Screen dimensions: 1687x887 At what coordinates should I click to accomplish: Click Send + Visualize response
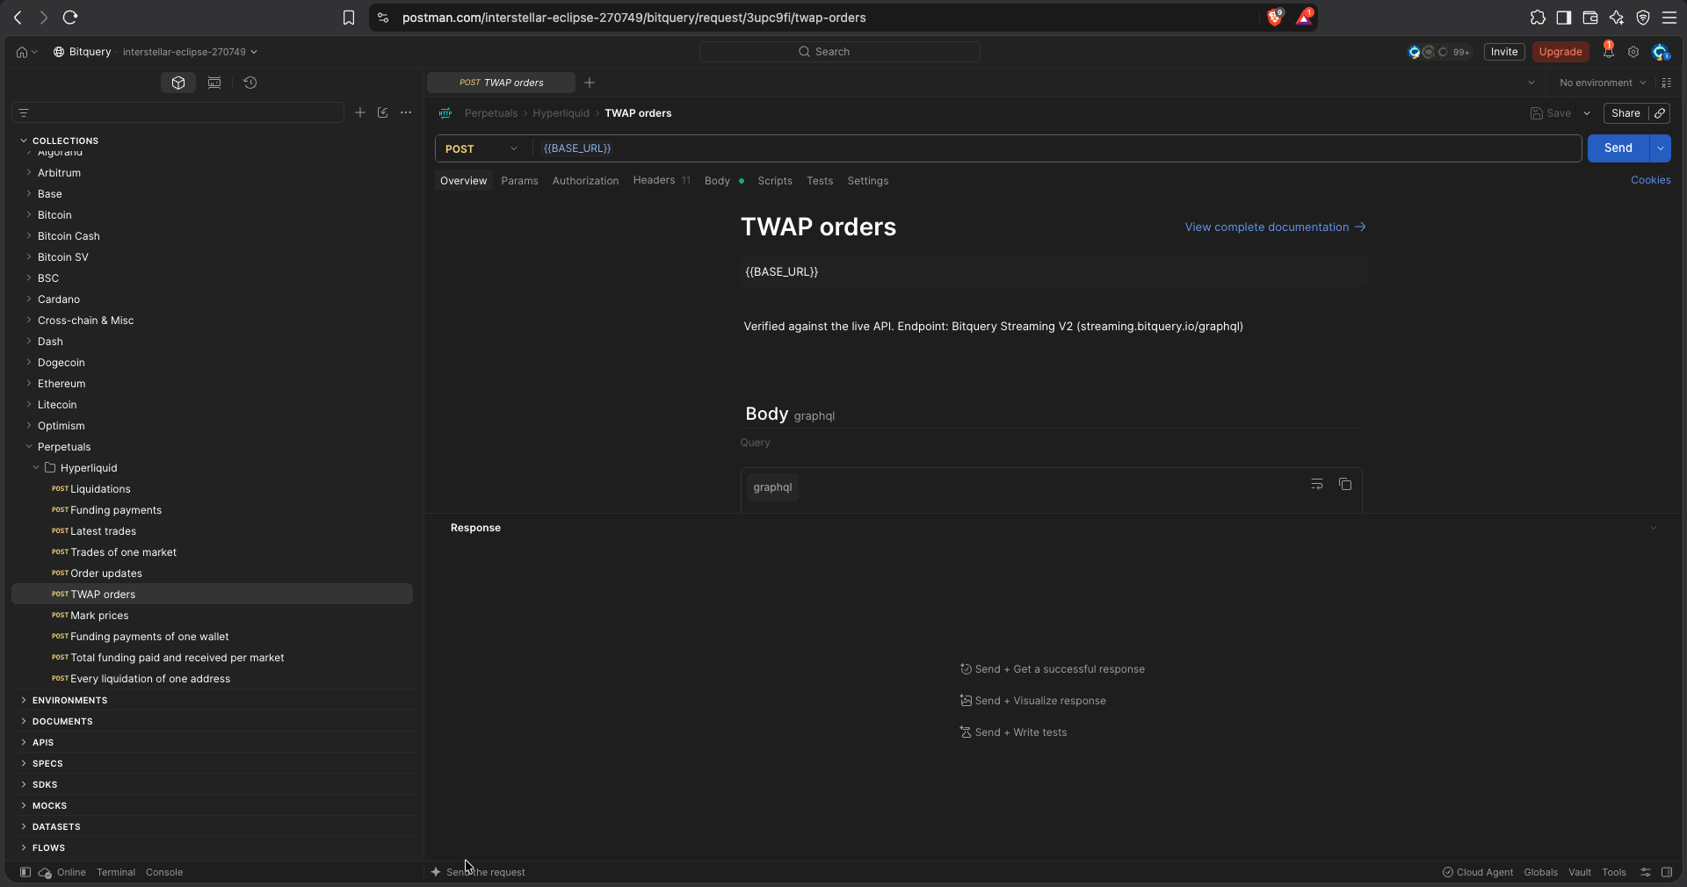point(1033,701)
